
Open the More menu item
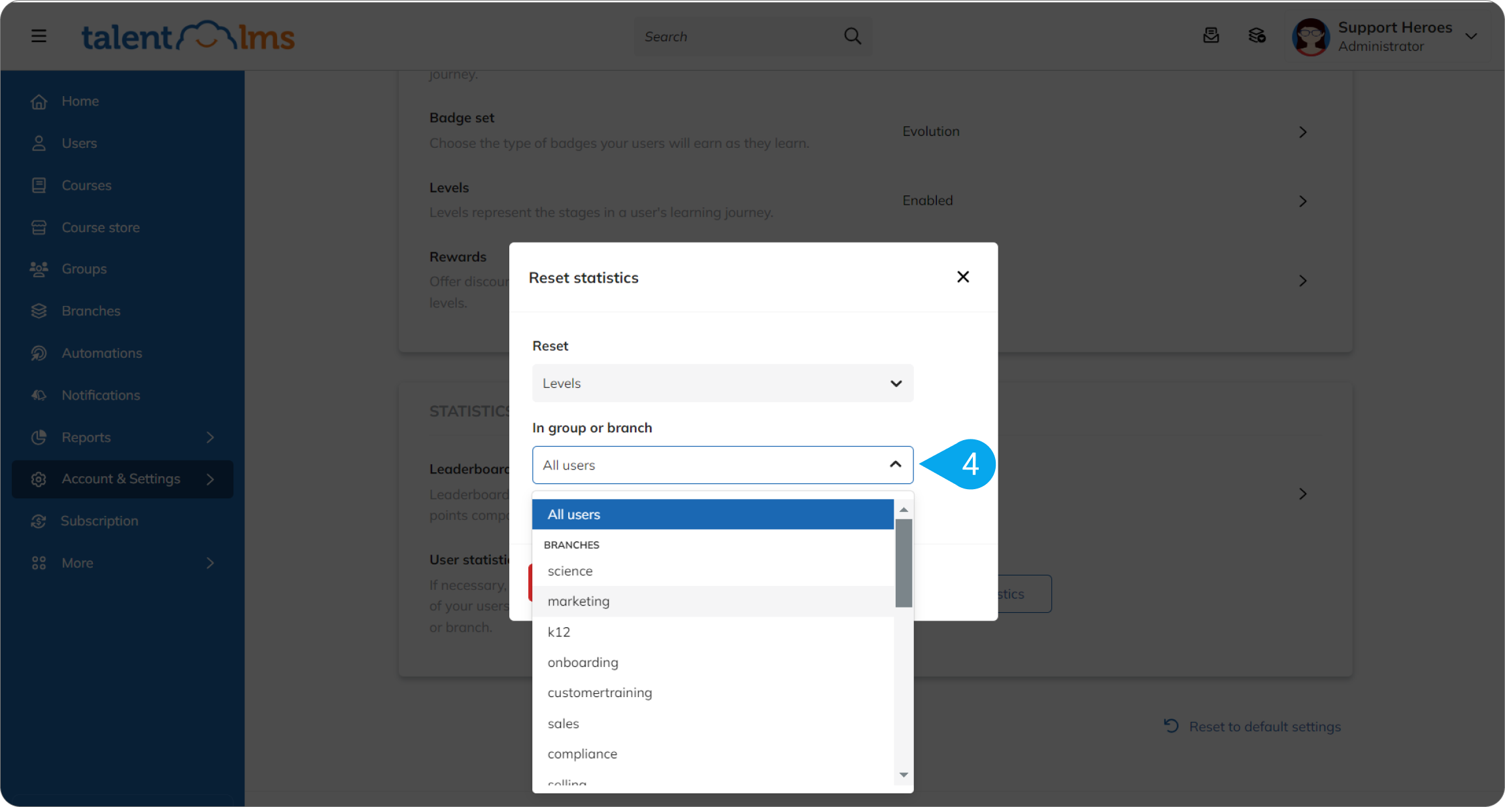click(77, 563)
